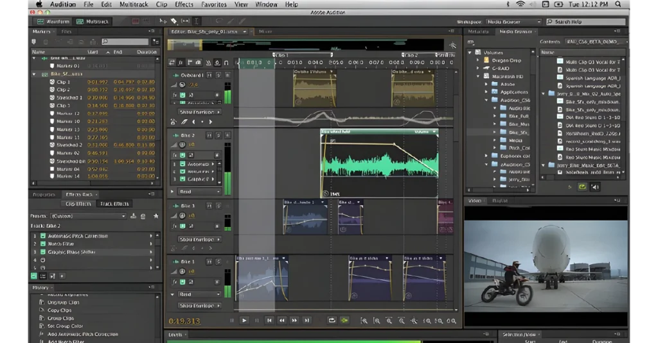Open the Presets (Custom) dropdown
Image resolution: width=658 pixels, height=343 pixels.
point(87,216)
